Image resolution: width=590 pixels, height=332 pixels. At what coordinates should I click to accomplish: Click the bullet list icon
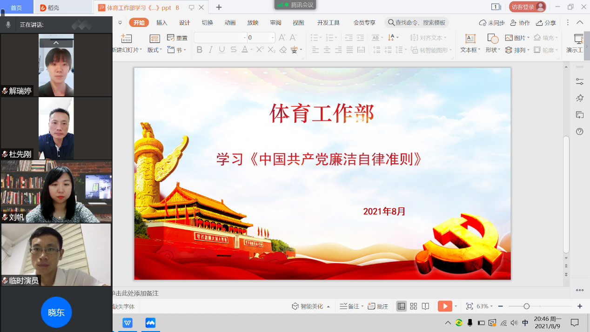[315, 38]
